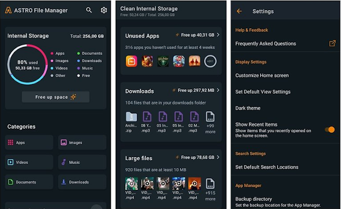Image resolution: width=341 pixels, height=209 pixels.
Task: Tap Free up 297,92 MB
Action: pyautogui.click(x=196, y=90)
